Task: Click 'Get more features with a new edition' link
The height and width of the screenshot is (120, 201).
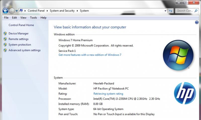Action: (90, 55)
